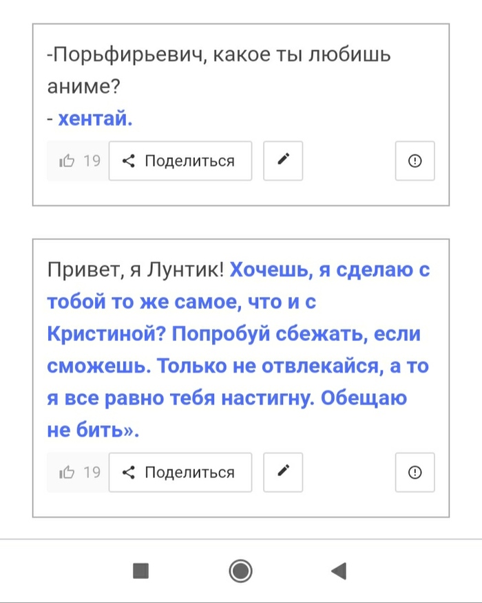The image size is (482, 603).
Task: Tap the like count 19 on the Лунтик post
Action: point(92,472)
